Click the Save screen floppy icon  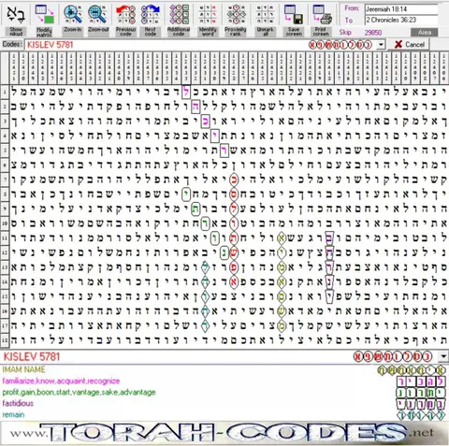(294, 14)
